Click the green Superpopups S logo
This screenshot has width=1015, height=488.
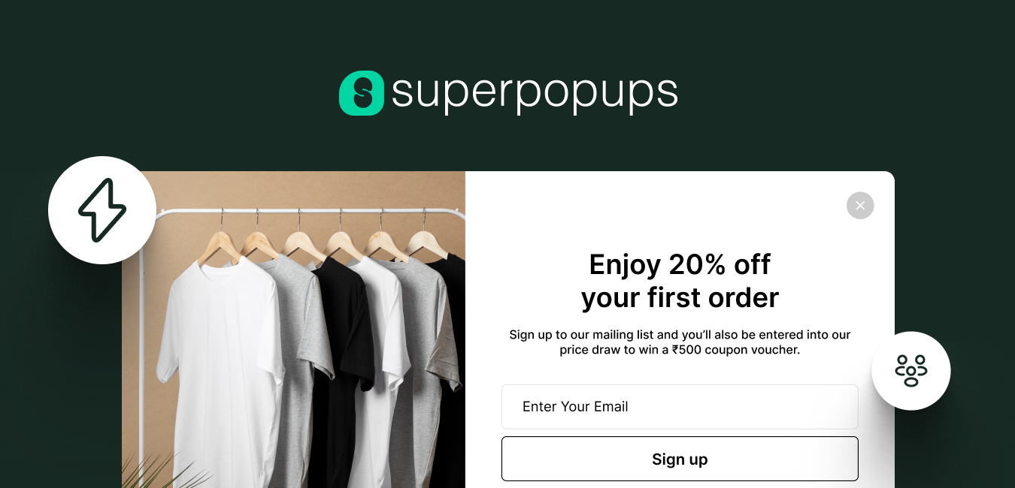click(362, 93)
